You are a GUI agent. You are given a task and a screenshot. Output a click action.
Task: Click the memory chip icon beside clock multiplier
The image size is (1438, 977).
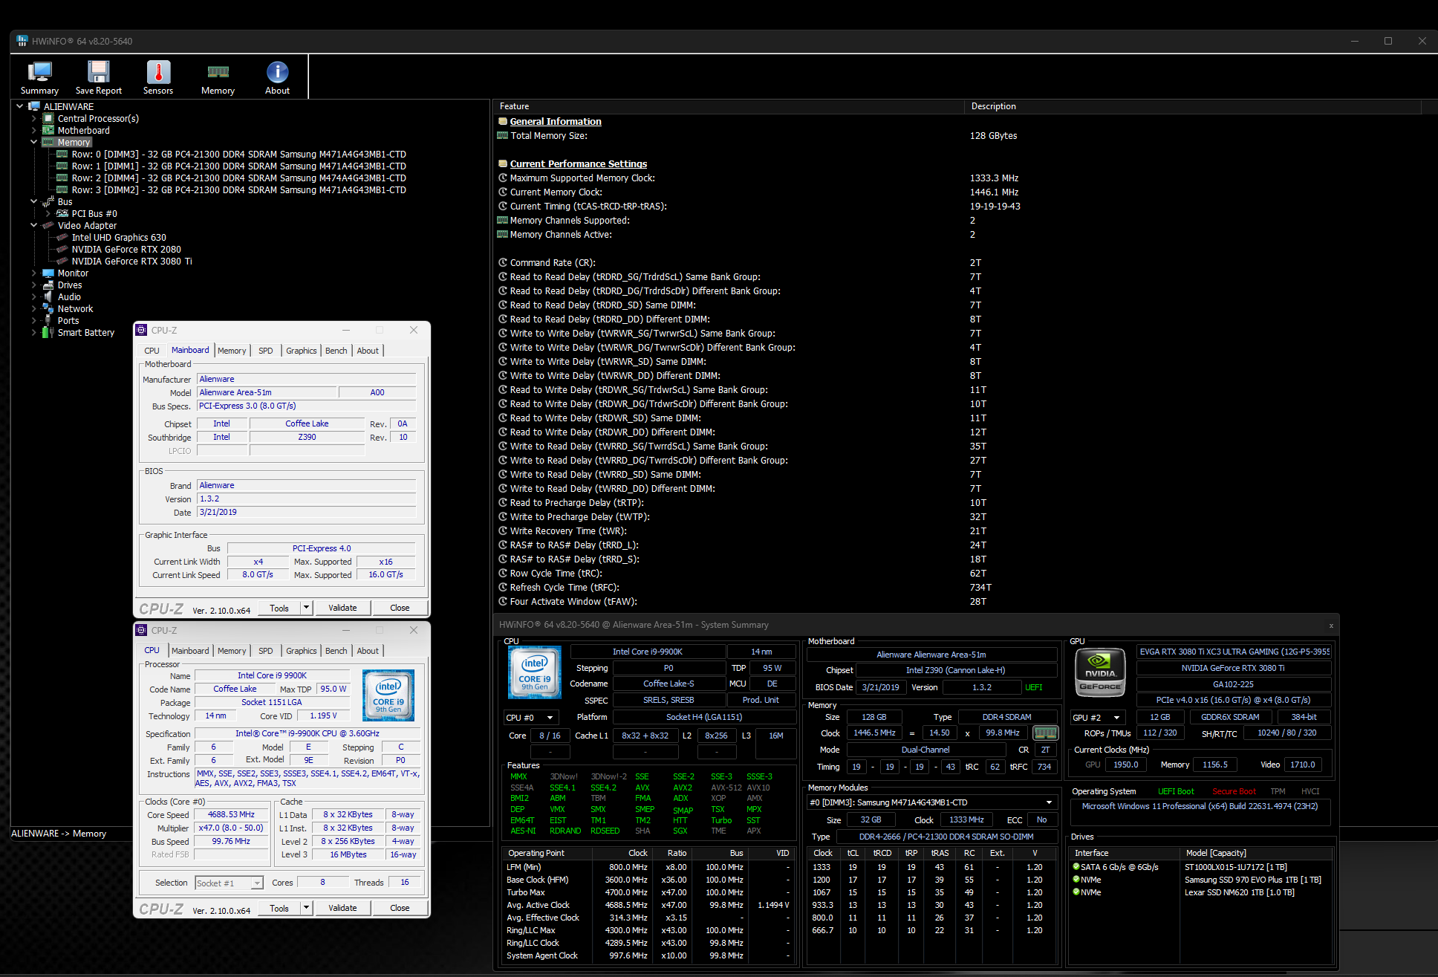1045,733
